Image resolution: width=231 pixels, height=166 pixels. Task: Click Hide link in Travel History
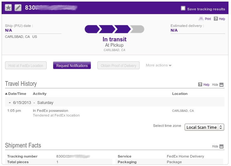click(x=215, y=85)
